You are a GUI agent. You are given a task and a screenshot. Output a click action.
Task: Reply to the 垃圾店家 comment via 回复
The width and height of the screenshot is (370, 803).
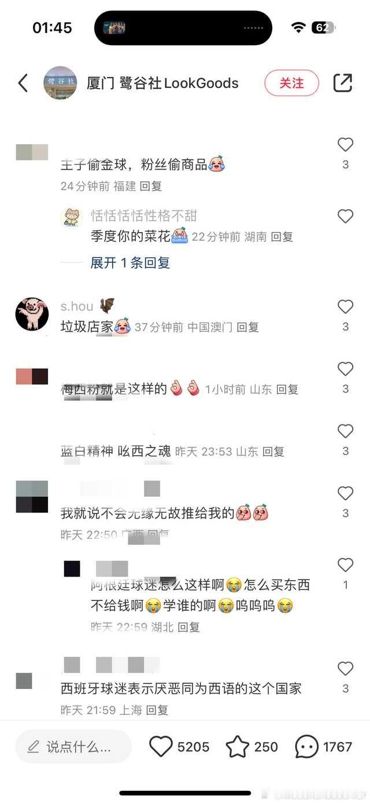tap(247, 327)
